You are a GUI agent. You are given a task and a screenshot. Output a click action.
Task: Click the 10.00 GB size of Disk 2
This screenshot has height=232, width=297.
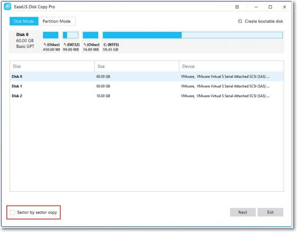[103, 96]
